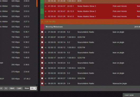Preview GDS.FM track starting 01:00:07

[x=46, y=37]
